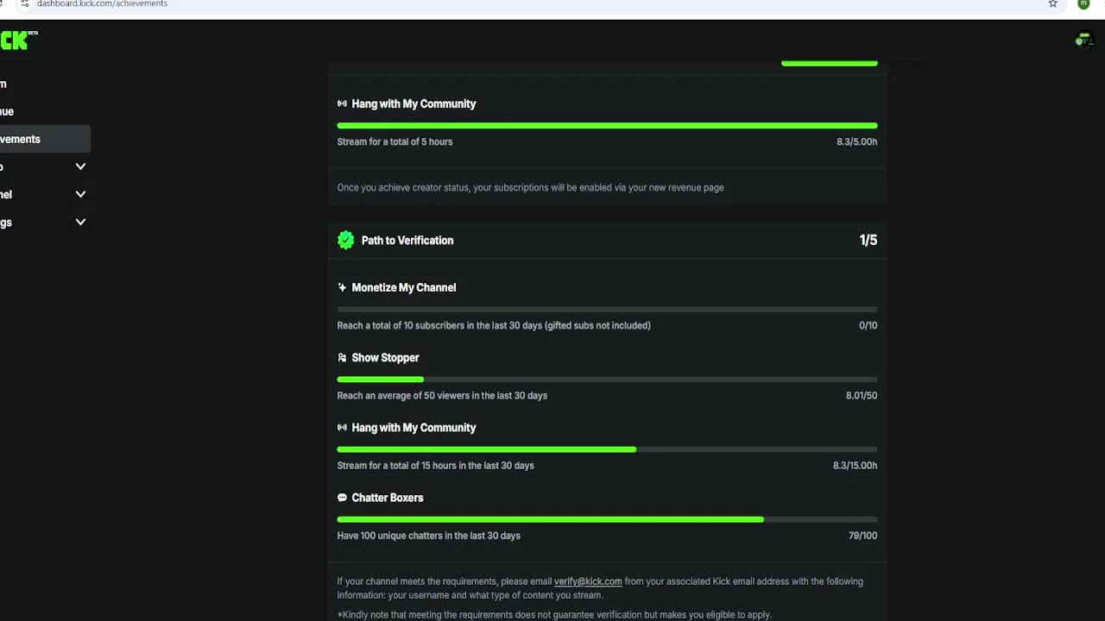Open the Kick user avatar menu
This screenshot has height=621, width=1105.
[x=1083, y=41]
